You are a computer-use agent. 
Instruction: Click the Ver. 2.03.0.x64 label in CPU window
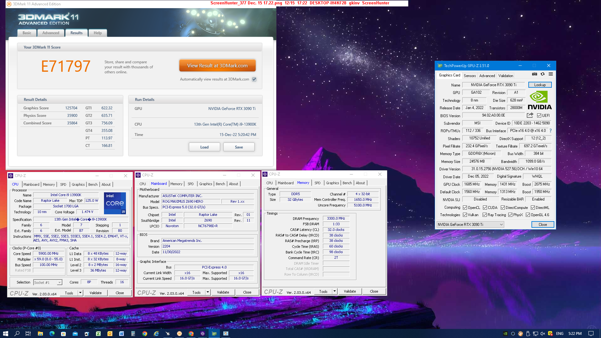pyautogui.click(x=44, y=294)
